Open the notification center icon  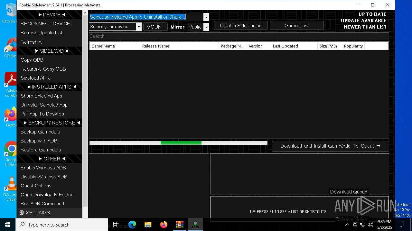tap(401, 225)
